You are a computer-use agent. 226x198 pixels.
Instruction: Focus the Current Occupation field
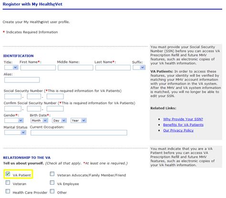(x=79, y=133)
